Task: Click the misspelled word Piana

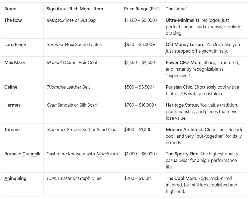Action: [20, 45]
